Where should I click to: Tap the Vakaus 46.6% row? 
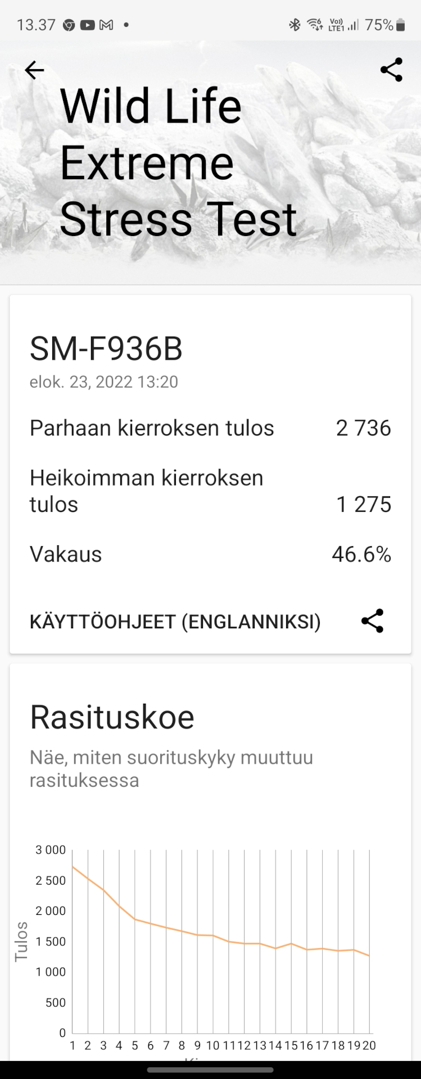point(210,554)
